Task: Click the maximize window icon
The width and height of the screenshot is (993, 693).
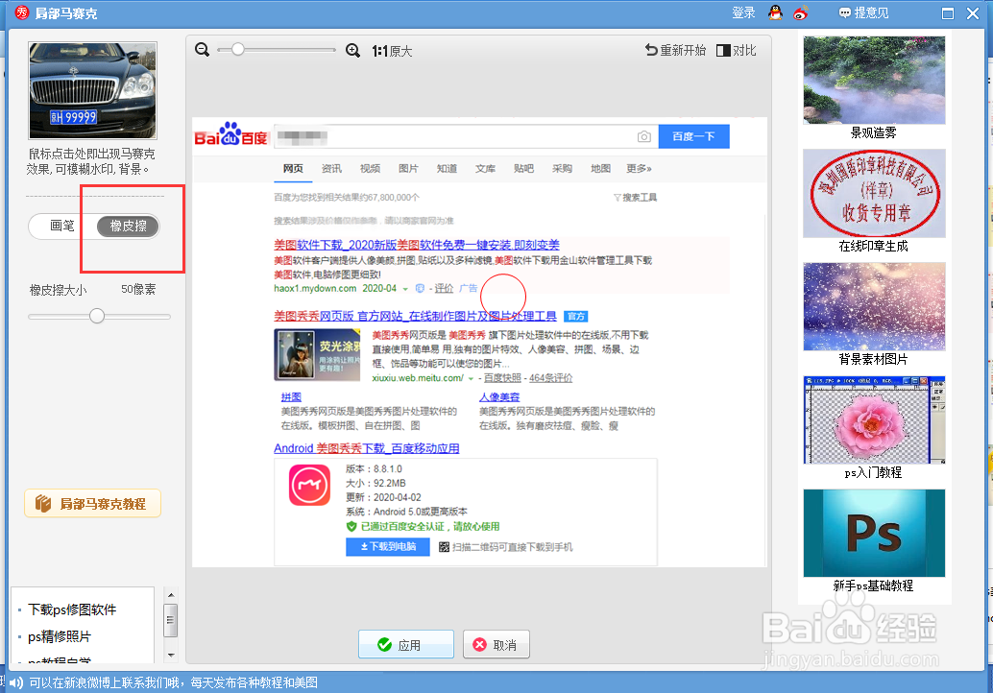Action: click(948, 13)
